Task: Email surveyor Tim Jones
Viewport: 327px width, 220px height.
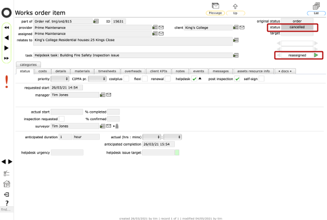Action: point(109,126)
